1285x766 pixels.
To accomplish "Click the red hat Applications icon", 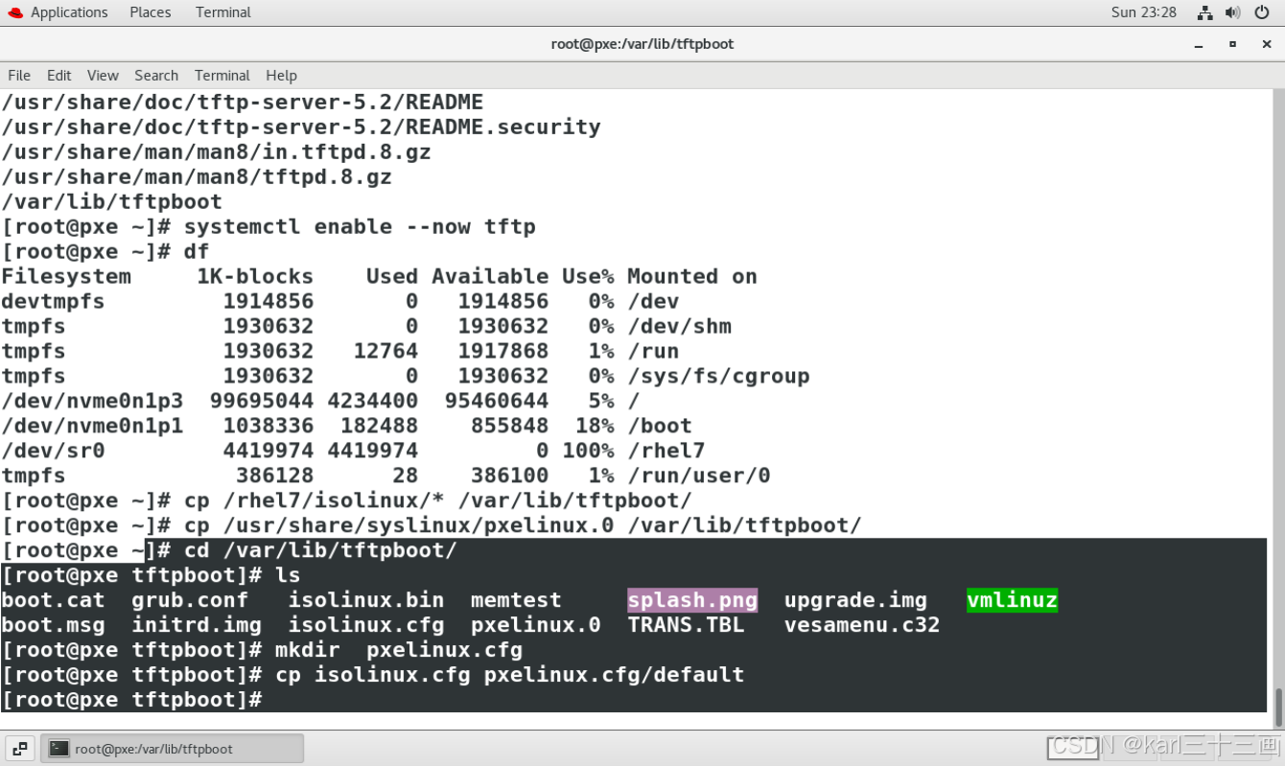I will (x=15, y=12).
